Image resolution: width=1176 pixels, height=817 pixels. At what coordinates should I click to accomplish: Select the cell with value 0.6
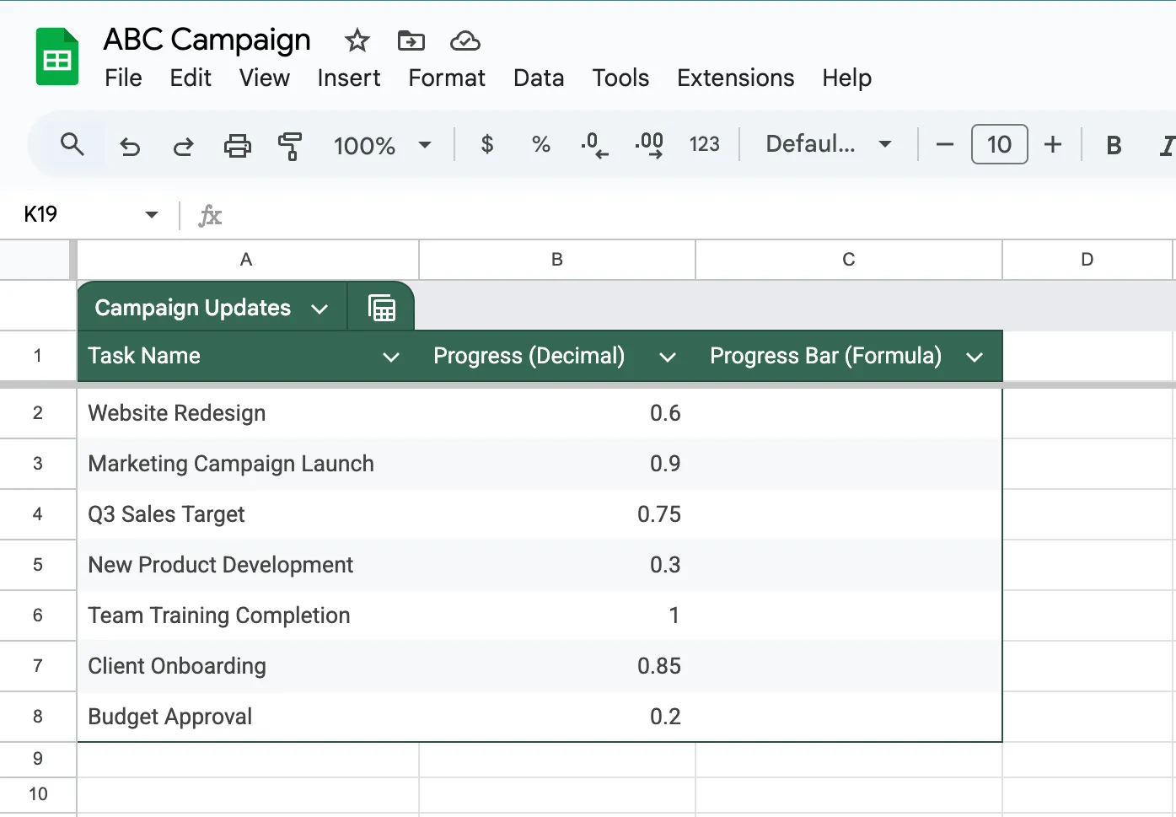(x=557, y=413)
